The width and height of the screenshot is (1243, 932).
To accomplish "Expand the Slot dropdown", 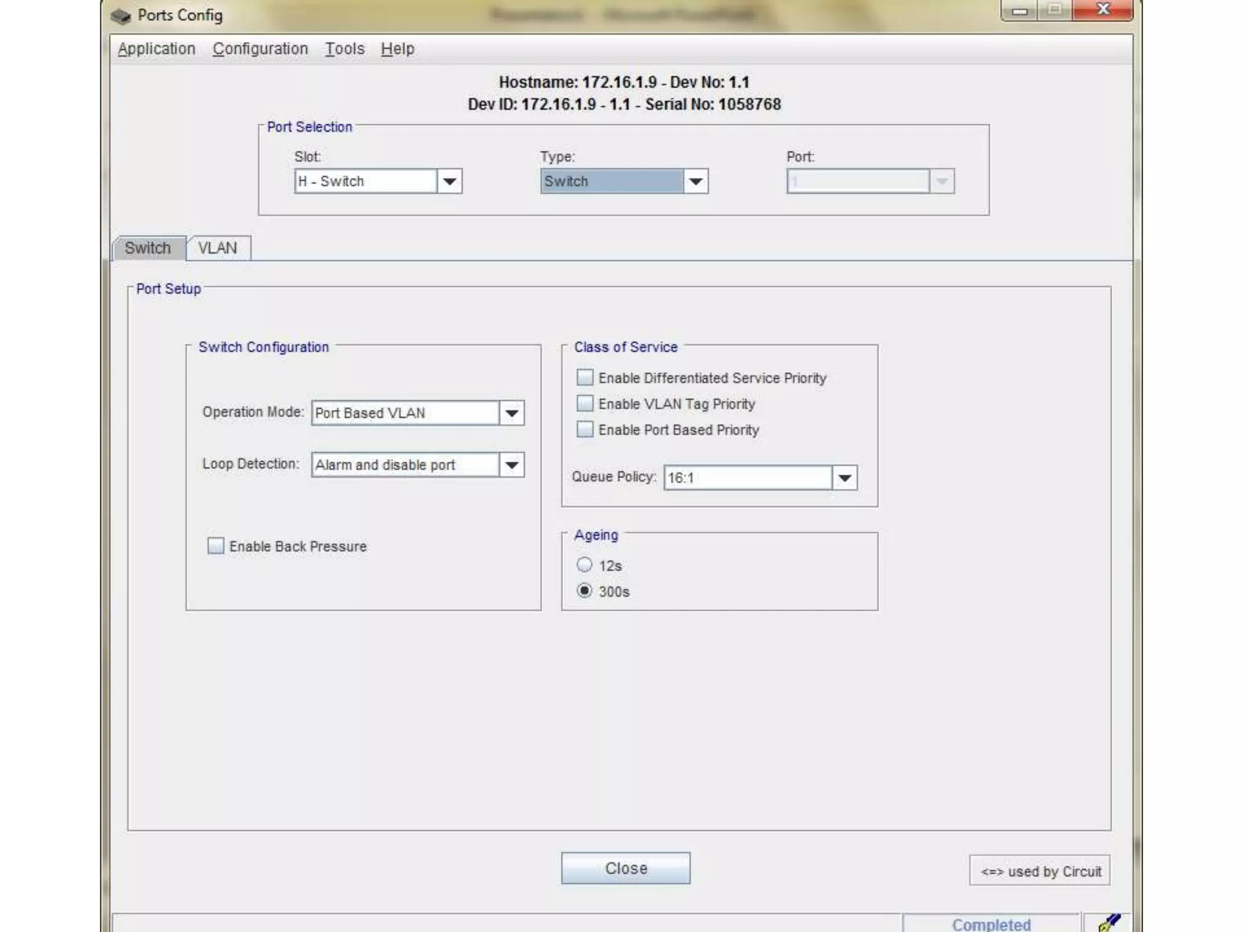I will (x=449, y=181).
